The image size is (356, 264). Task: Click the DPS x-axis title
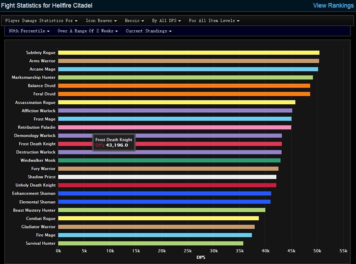(x=201, y=257)
